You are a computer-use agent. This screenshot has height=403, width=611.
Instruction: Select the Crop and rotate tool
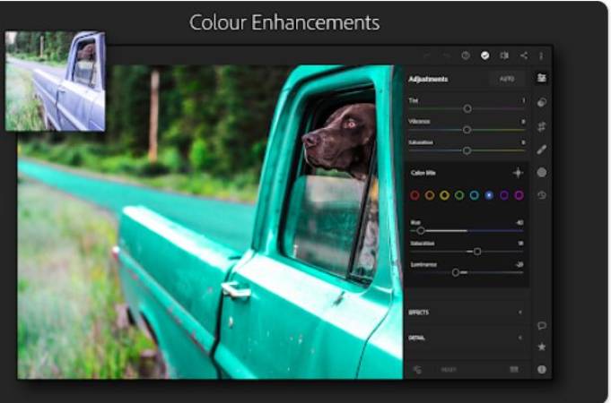542,126
